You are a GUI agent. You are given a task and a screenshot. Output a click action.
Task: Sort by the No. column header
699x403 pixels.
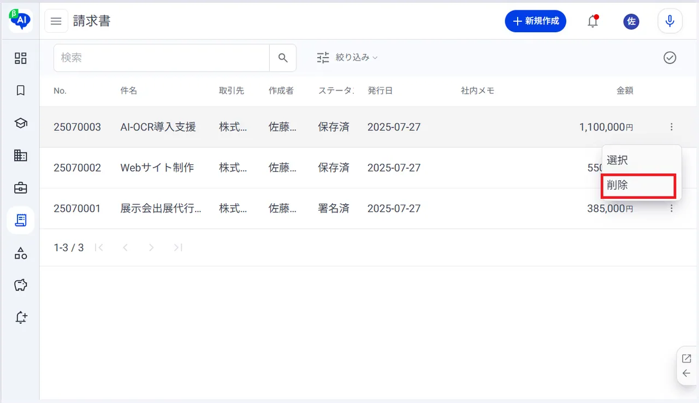(x=60, y=91)
